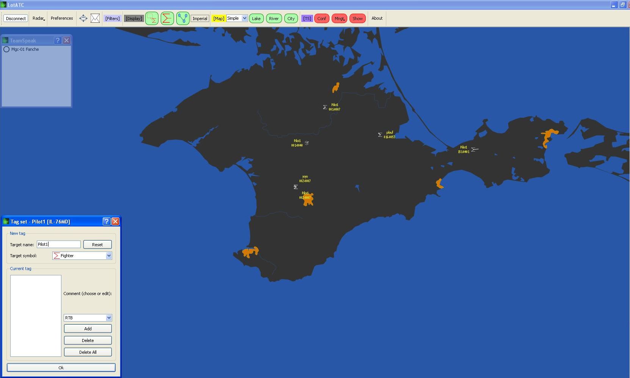Expand the RTB comment dropdown
The height and width of the screenshot is (378, 630).
coord(109,318)
